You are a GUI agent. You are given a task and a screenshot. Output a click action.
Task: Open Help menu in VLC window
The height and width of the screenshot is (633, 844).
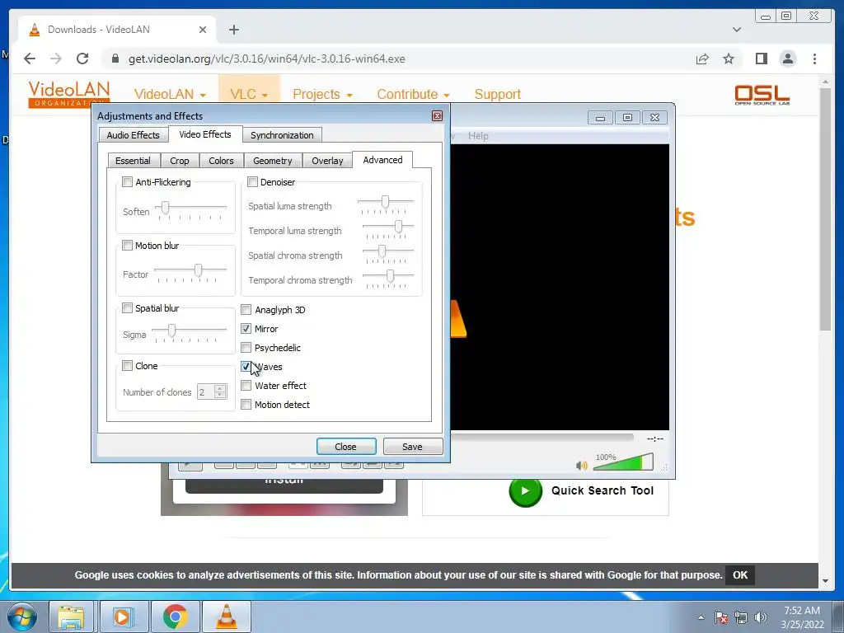[478, 136]
